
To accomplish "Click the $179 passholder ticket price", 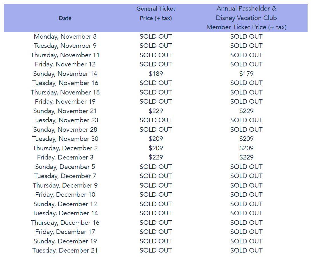I will pos(246,74).
